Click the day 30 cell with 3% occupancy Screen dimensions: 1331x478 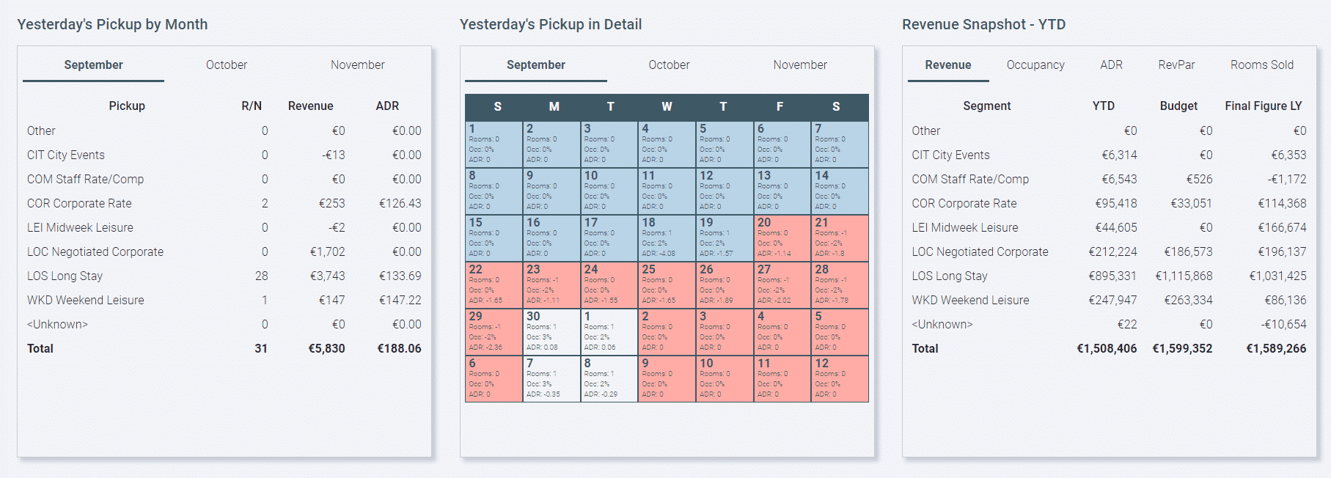coord(551,331)
